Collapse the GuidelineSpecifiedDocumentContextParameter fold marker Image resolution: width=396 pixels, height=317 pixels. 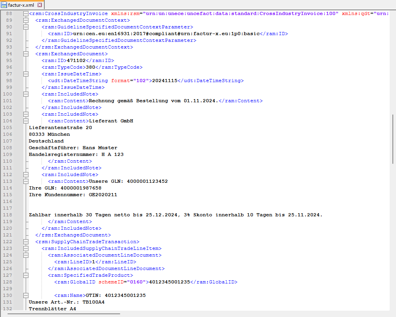coord(26,26)
